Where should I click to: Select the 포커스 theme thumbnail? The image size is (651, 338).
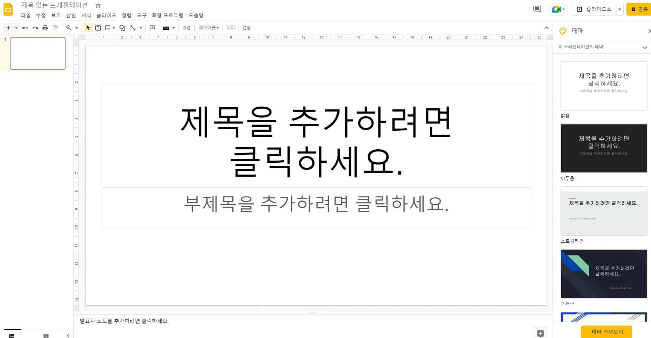click(604, 274)
